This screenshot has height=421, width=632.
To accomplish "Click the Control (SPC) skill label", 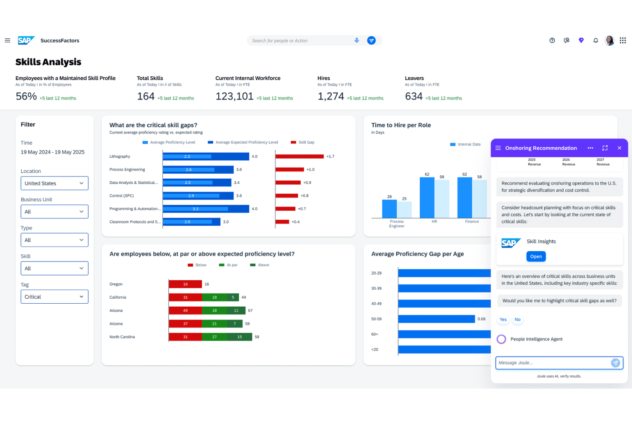I will (122, 196).
